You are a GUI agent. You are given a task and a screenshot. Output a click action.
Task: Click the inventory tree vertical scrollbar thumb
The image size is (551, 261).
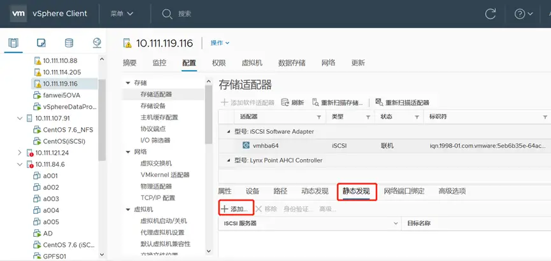point(102,120)
